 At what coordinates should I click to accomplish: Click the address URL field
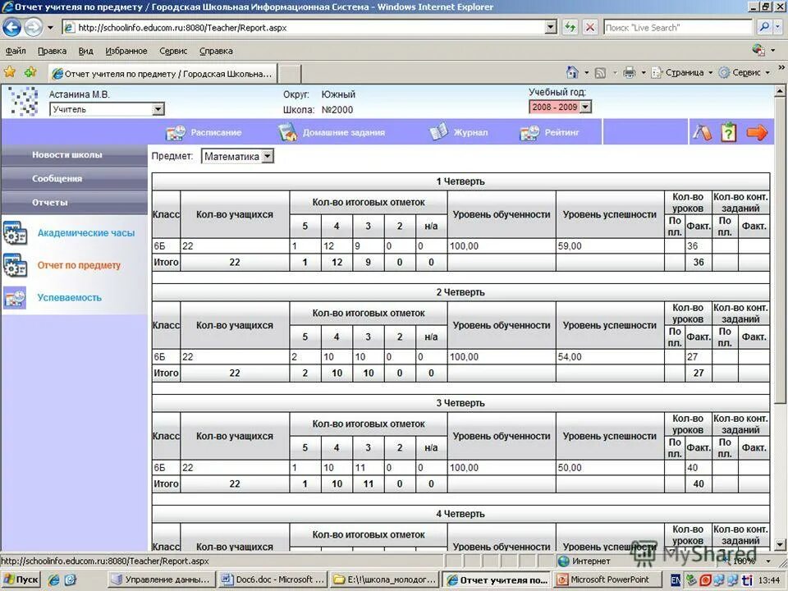tap(305, 28)
